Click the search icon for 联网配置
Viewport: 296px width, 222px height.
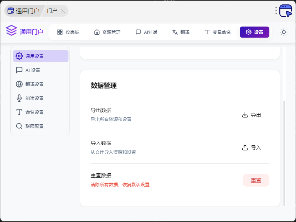(x=19, y=126)
